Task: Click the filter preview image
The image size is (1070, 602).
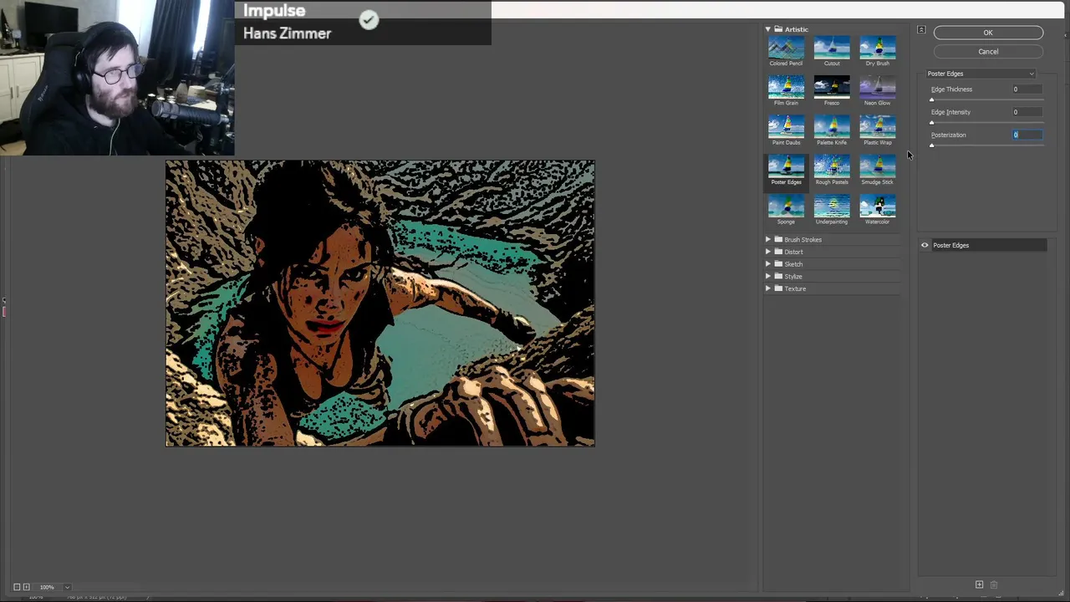Action: click(380, 303)
